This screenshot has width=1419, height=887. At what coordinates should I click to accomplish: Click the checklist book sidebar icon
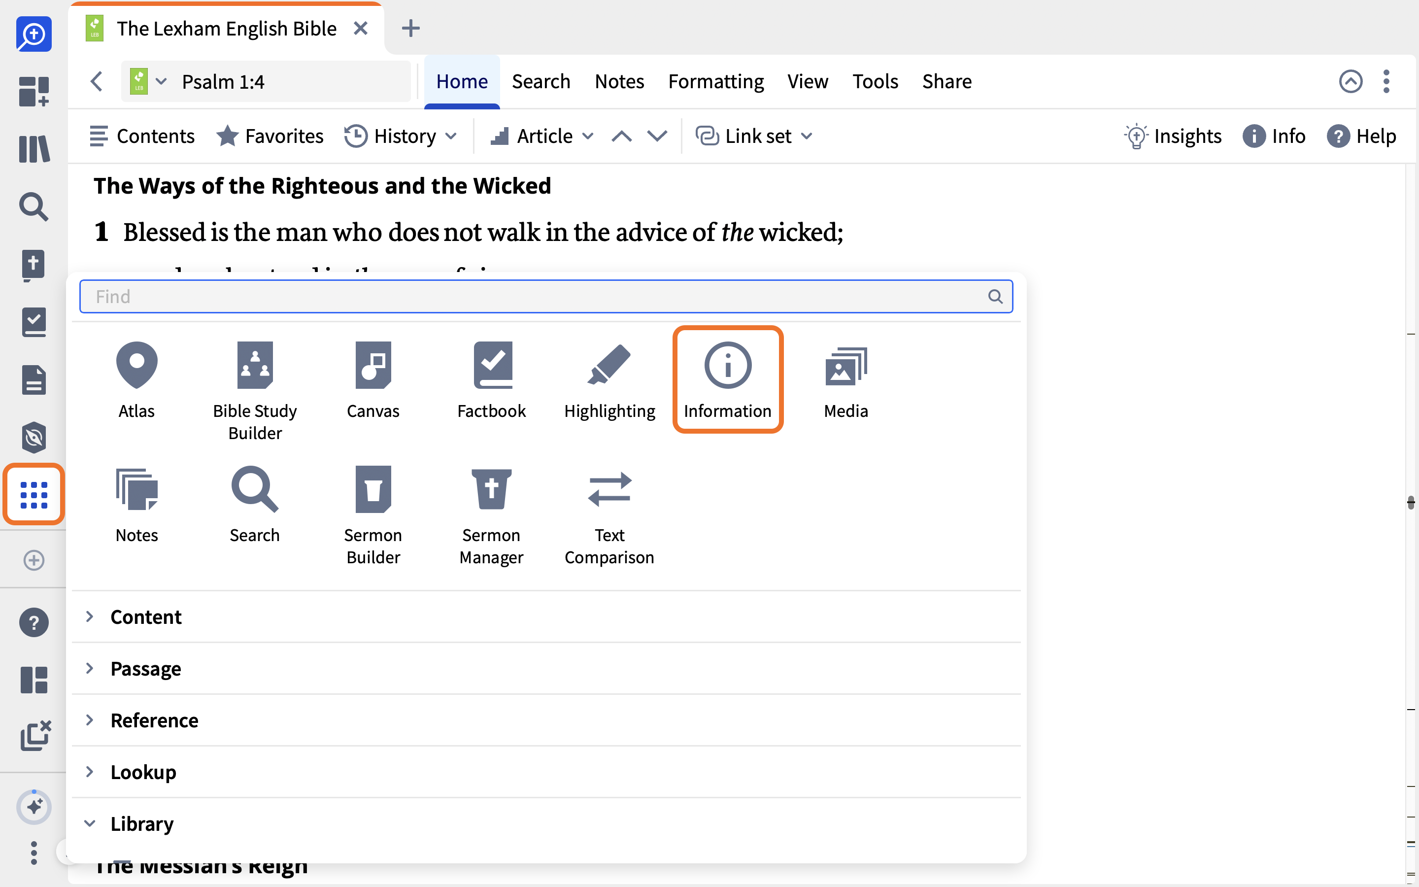tap(34, 322)
